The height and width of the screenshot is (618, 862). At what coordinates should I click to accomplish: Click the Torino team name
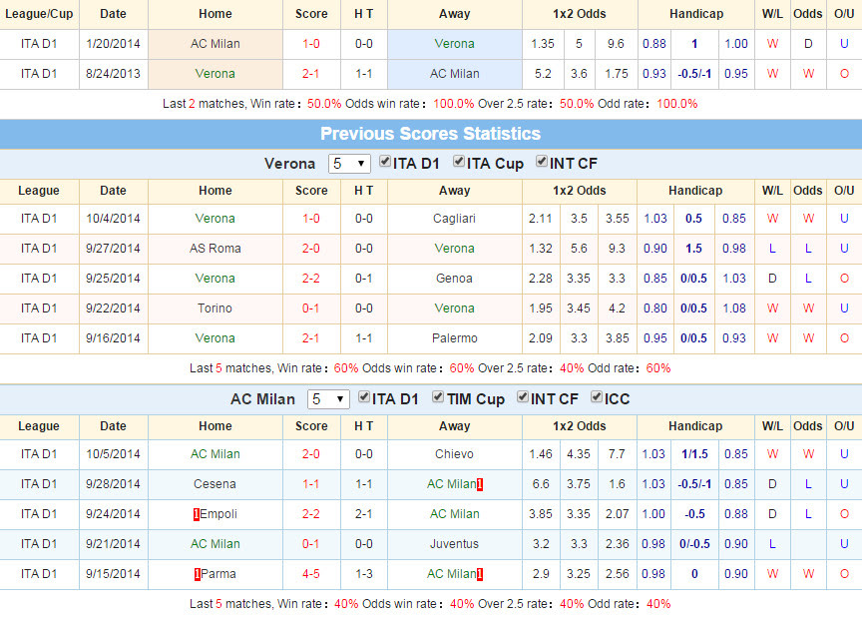coord(215,309)
